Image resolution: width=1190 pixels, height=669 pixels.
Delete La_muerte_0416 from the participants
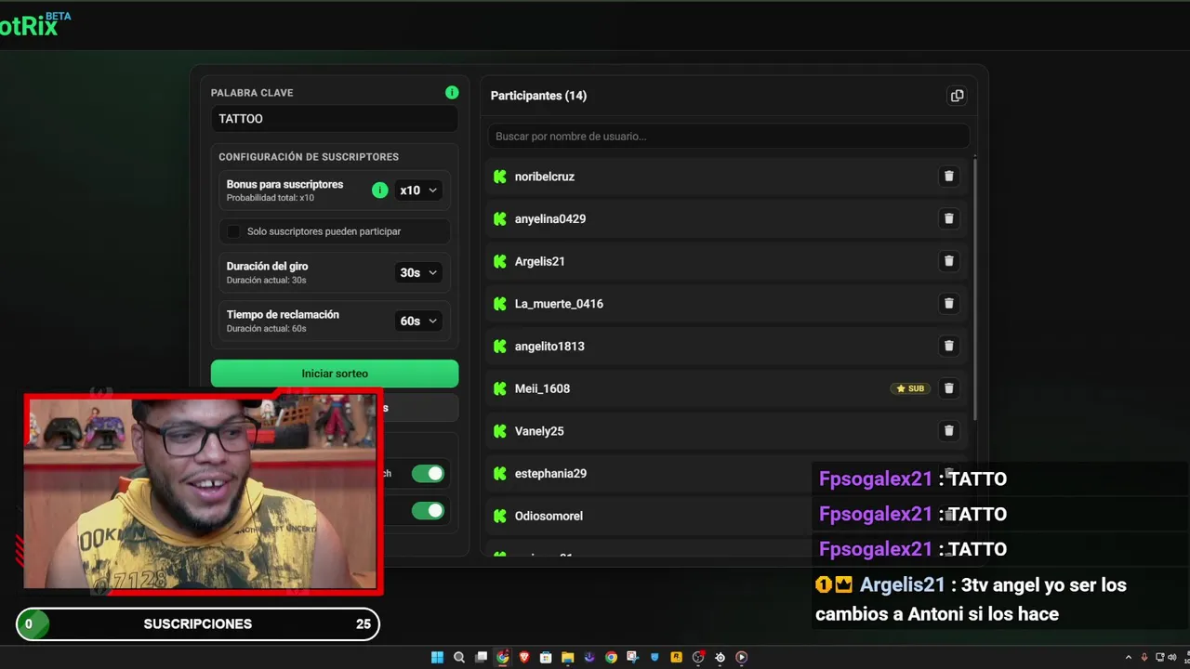pyautogui.click(x=948, y=303)
